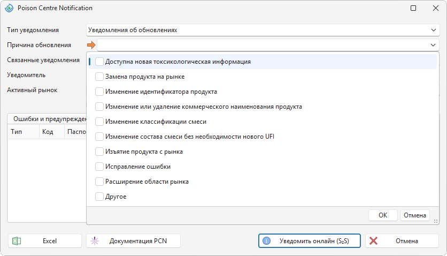
Task: Export with the Excel button
Action: tap(45, 241)
